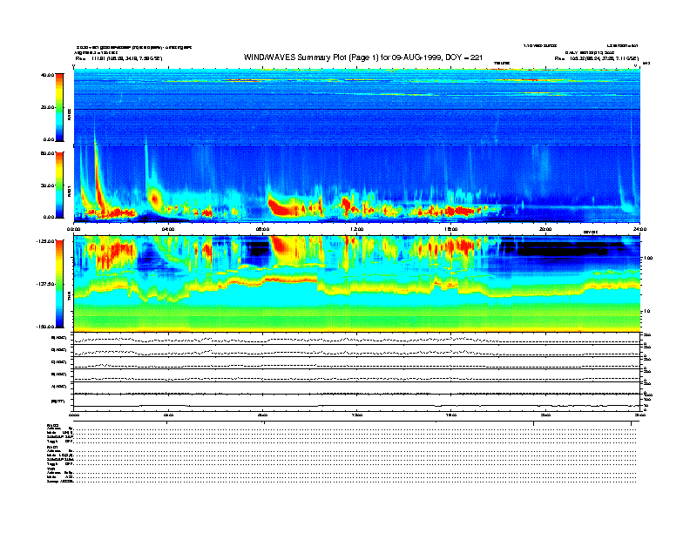690x533 pixels.
Task: Click the topmost dashed line-plot panel
Action: 357,339
